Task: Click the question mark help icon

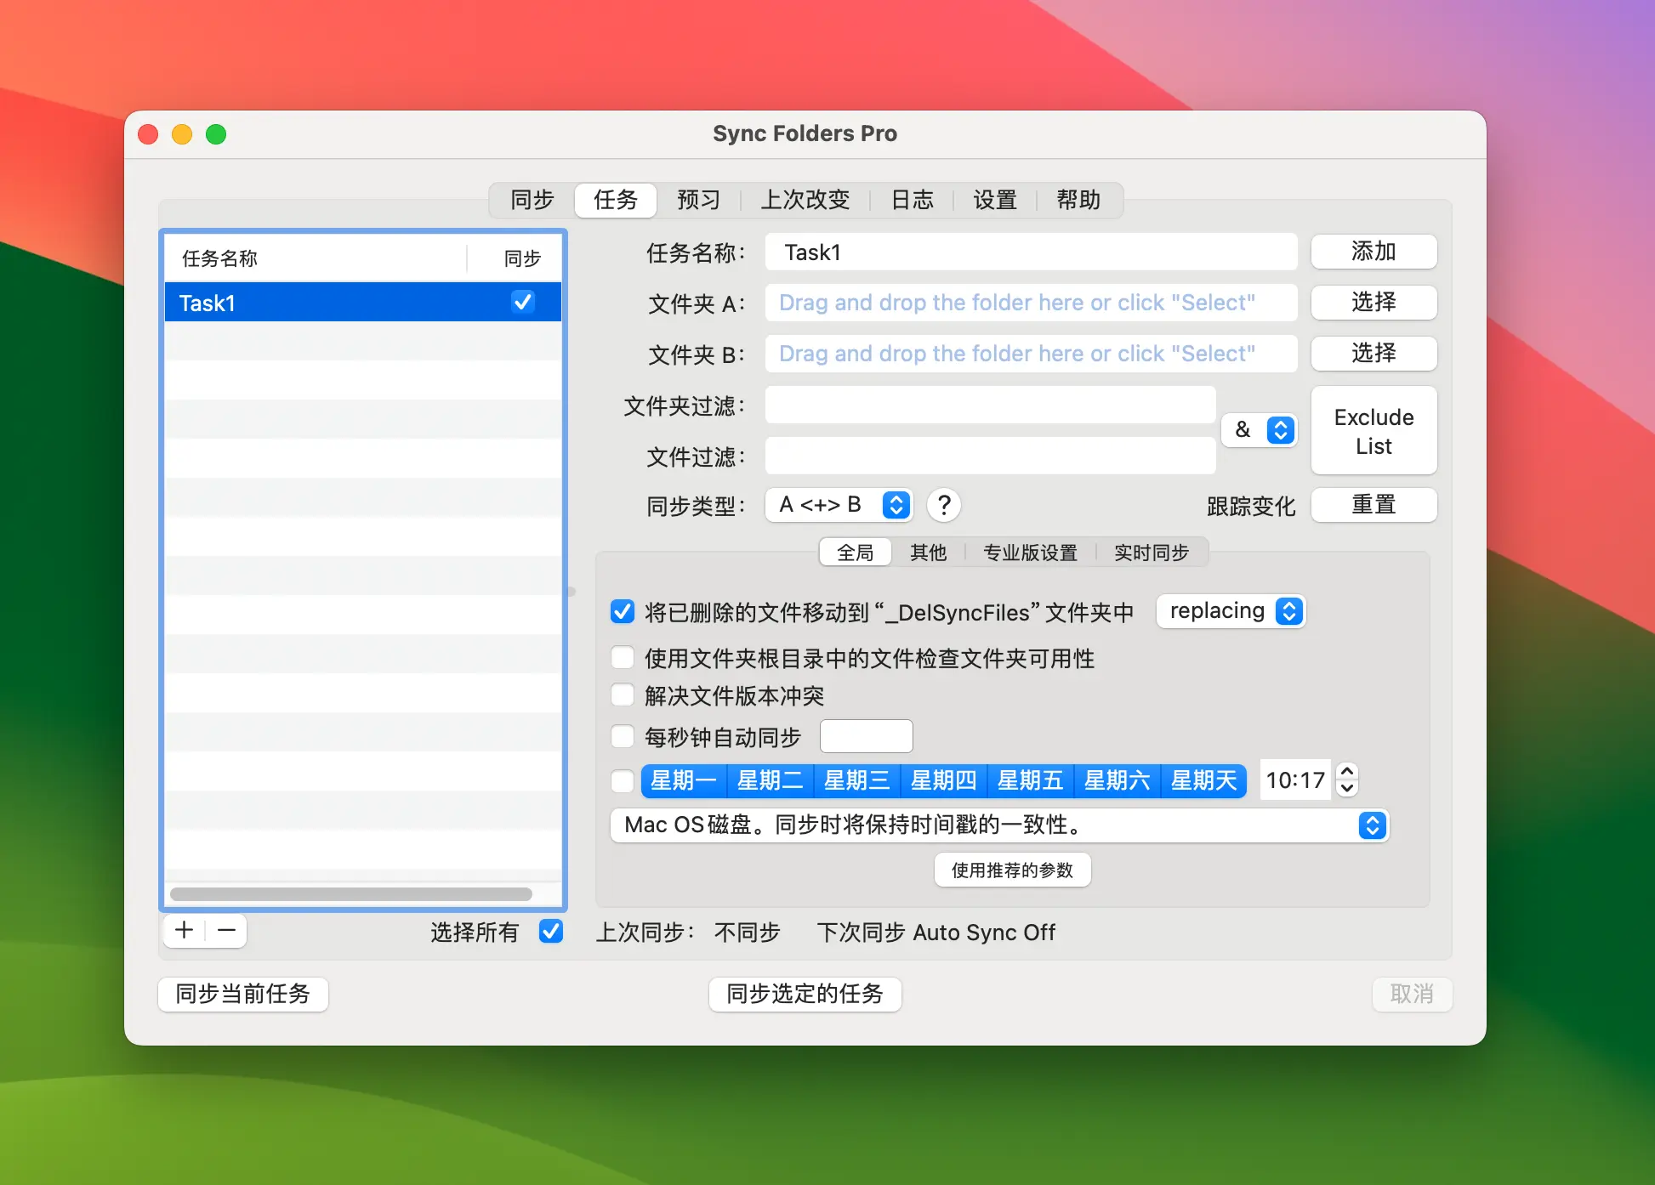Action: (944, 505)
